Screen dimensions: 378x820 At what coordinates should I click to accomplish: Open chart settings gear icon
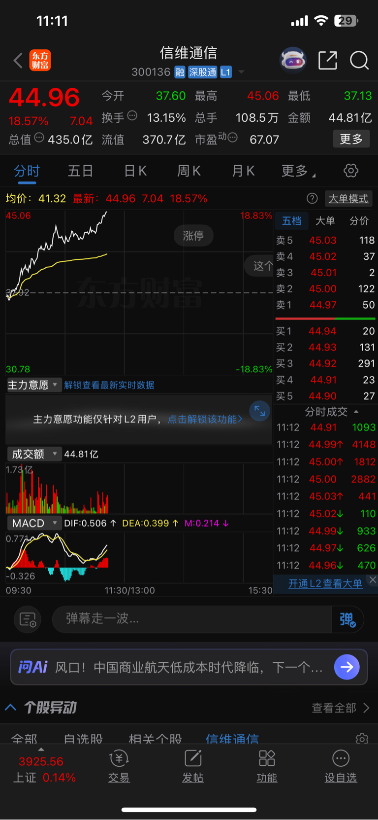(351, 171)
